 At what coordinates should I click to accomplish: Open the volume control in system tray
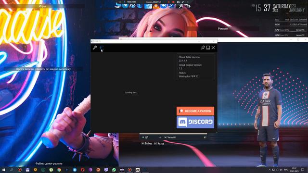[281, 170]
